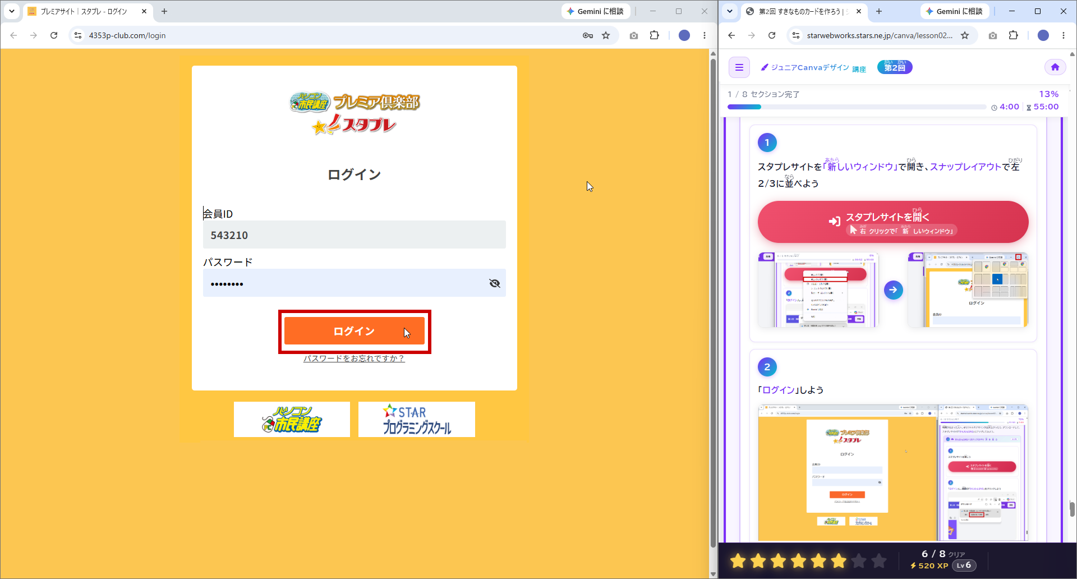Open the profile avatar in the right window

(x=1043, y=35)
